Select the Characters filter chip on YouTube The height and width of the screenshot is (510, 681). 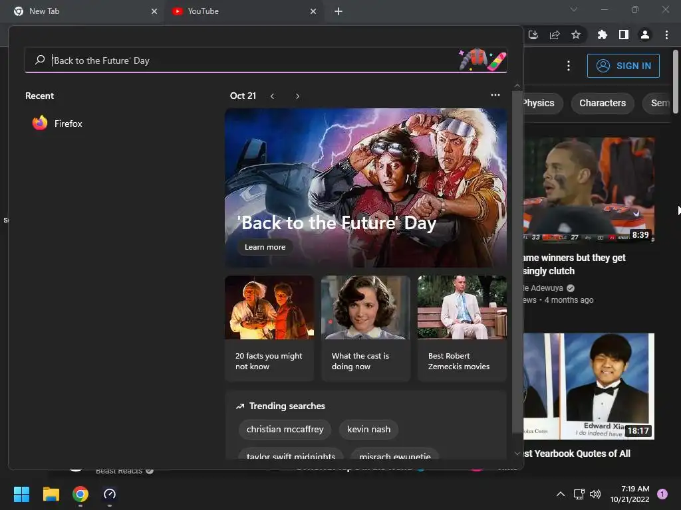point(603,103)
